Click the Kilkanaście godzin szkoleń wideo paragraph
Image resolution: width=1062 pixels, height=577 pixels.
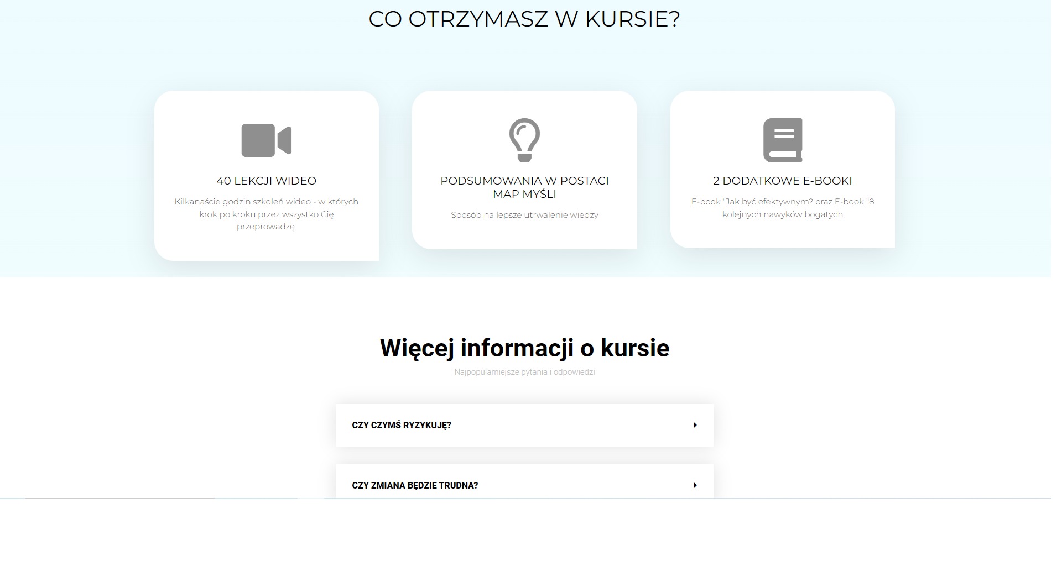[x=266, y=214]
